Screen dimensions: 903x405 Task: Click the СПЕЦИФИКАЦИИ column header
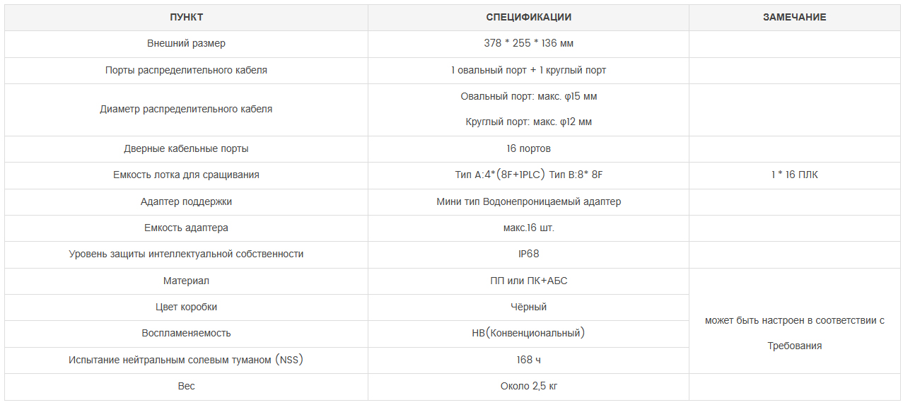pos(528,17)
